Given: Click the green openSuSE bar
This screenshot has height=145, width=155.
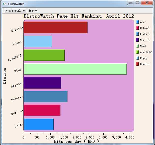Looking at the screenshot, I should pyautogui.click(x=44, y=55).
